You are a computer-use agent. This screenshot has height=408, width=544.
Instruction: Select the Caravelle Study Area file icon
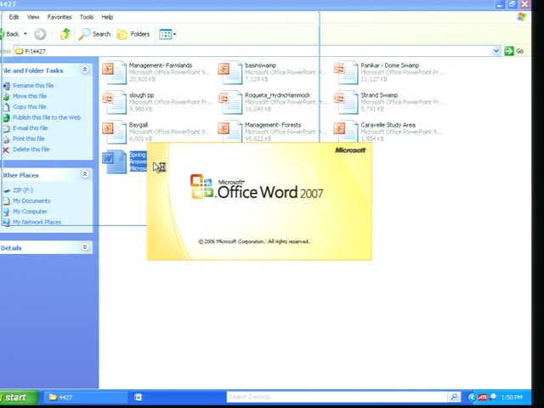346,131
